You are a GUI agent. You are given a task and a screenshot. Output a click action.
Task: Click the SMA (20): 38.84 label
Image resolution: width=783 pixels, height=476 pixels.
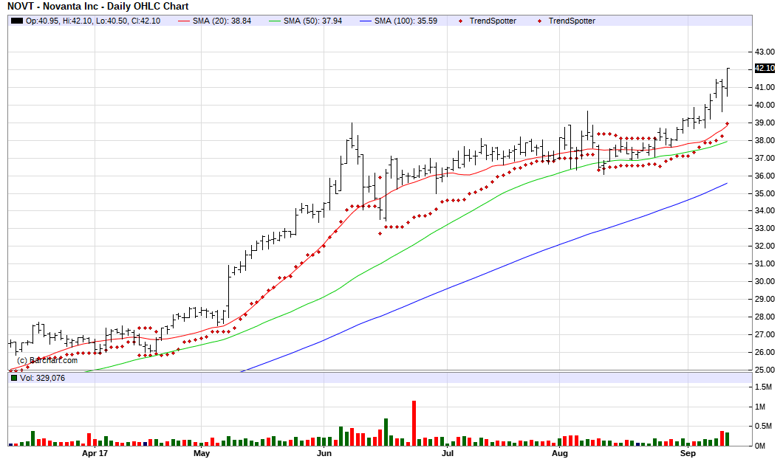(x=222, y=21)
